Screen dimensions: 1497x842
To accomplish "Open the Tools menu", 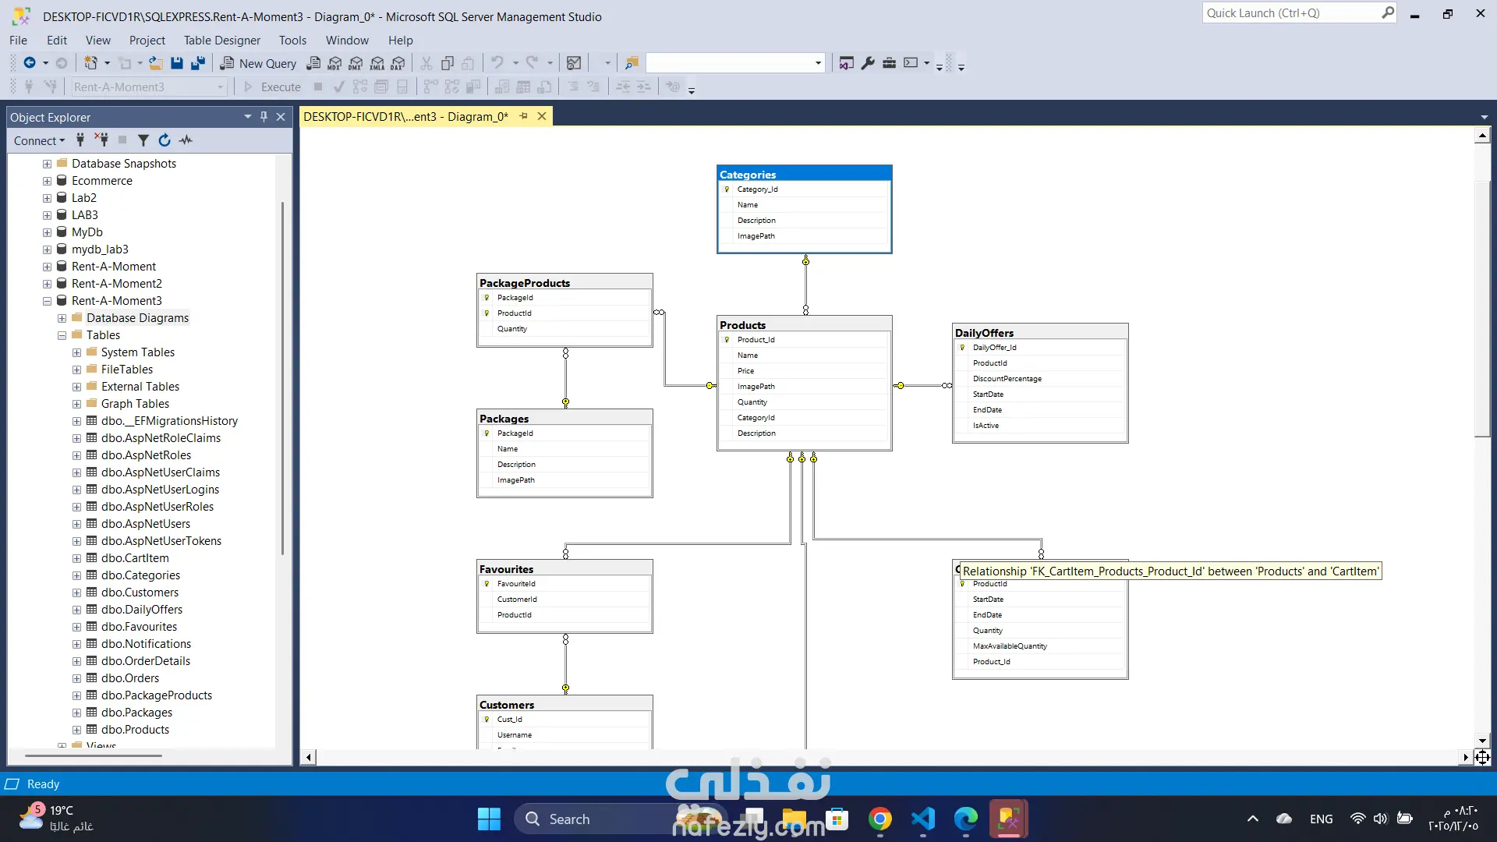I will tap(292, 40).
